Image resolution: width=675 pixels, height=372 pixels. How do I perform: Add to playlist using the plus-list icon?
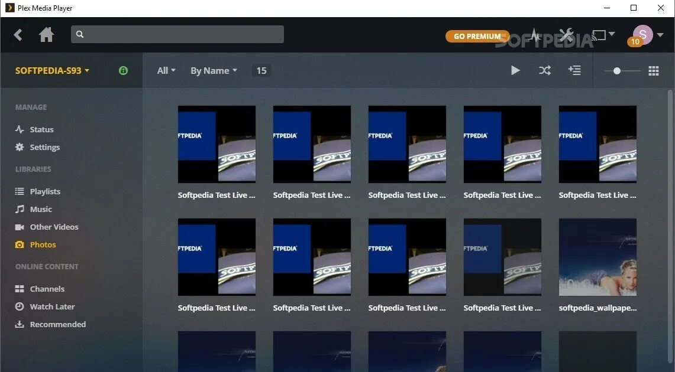(x=574, y=70)
